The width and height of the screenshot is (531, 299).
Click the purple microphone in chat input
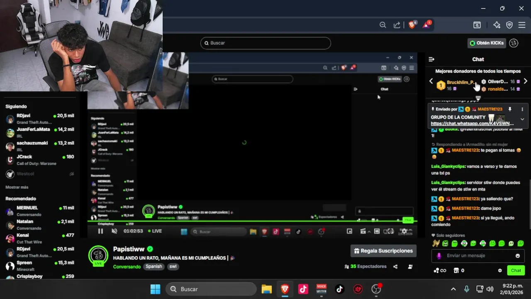(439, 256)
